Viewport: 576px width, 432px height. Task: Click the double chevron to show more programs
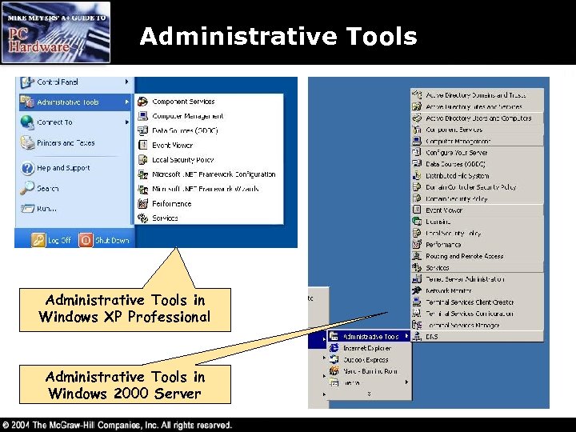[x=369, y=394]
